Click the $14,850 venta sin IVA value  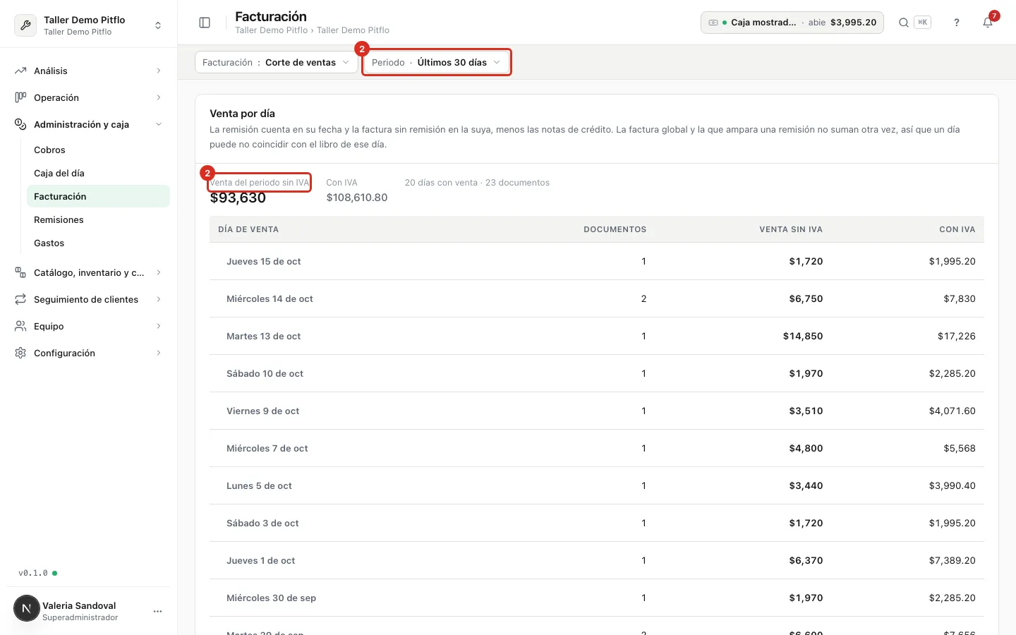803,336
